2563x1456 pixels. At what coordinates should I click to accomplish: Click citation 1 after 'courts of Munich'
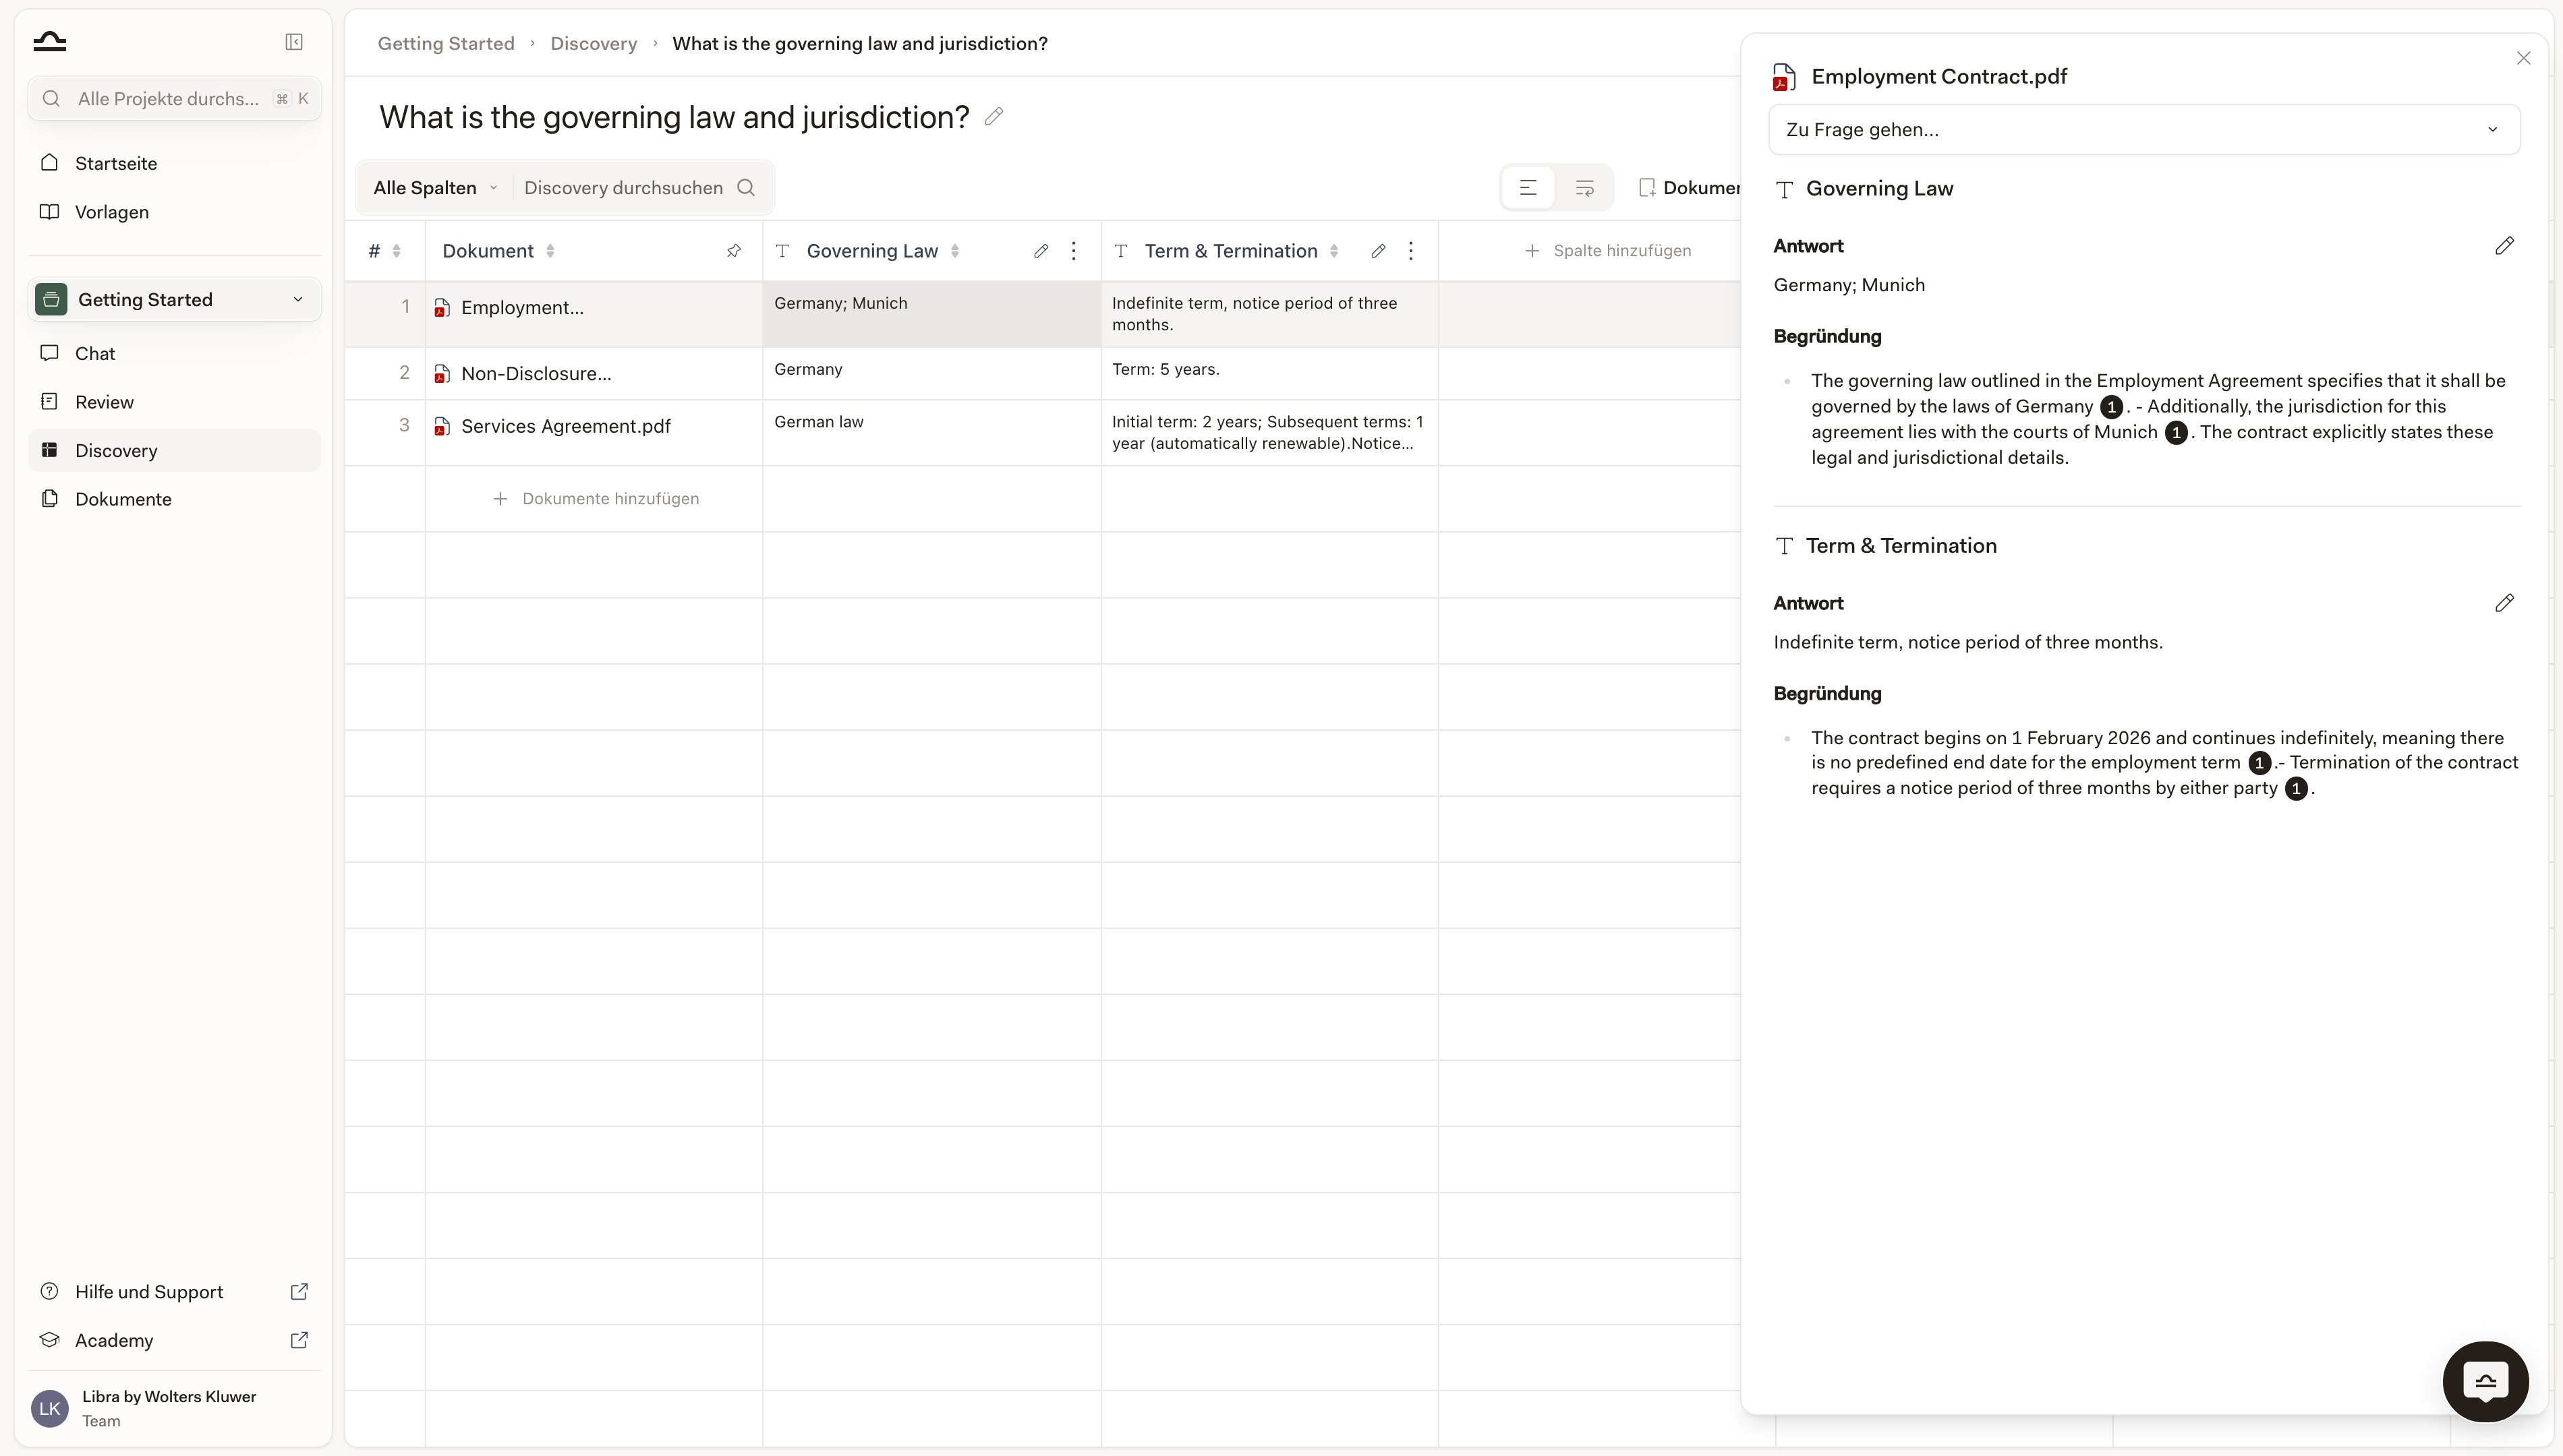click(2176, 433)
